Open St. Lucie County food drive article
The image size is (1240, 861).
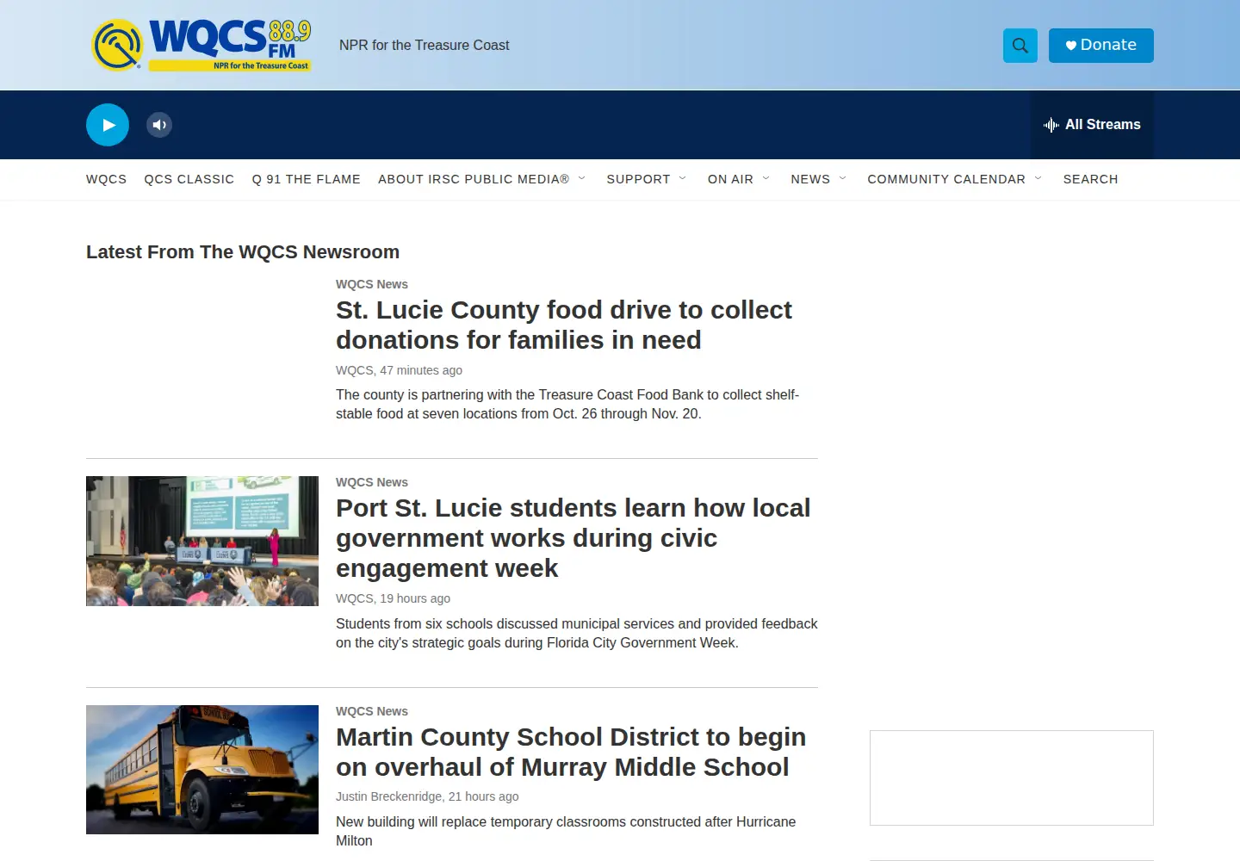click(564, 325)
